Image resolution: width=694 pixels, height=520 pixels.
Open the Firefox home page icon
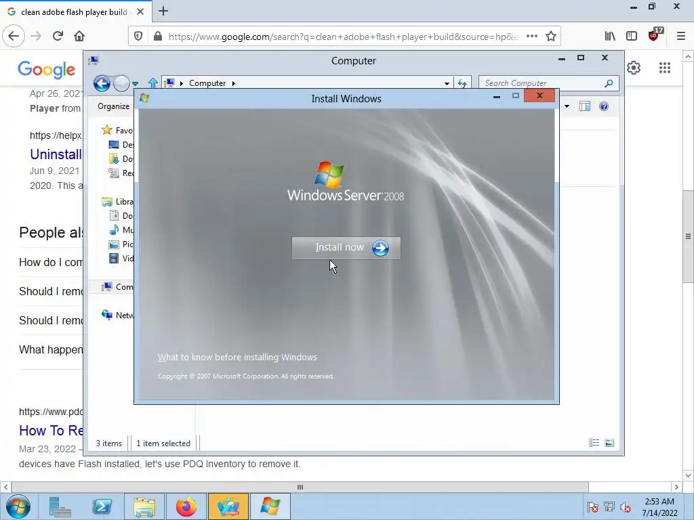pos(79,37)
